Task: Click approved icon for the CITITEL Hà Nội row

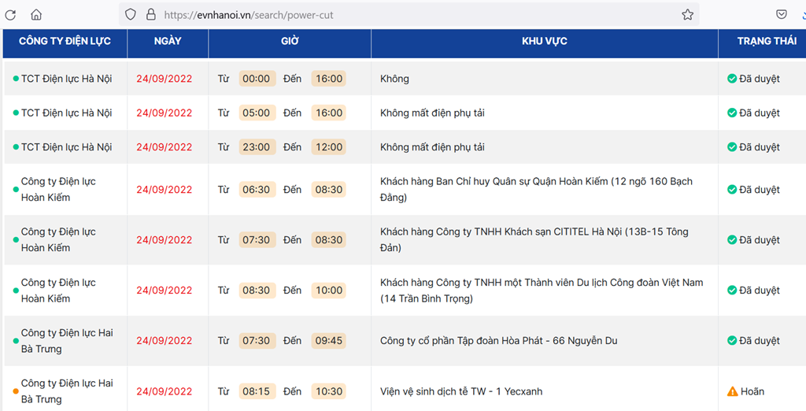Action: (x=732, y=239)
